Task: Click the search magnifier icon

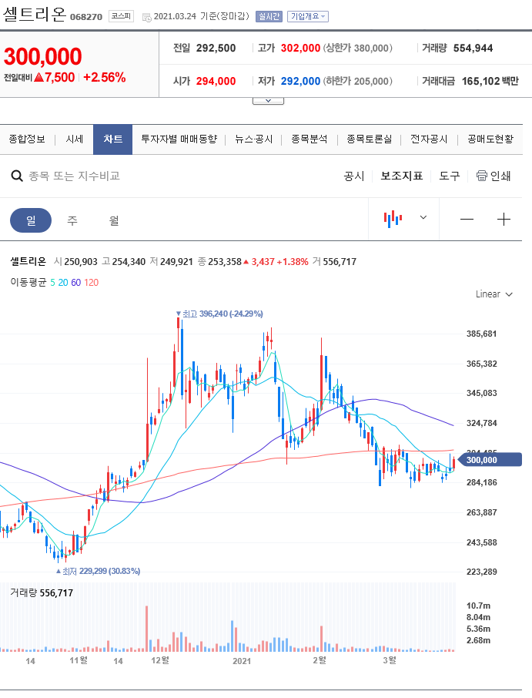Action: 17,176
